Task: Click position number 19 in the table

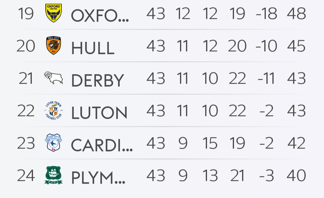Action: pos(26,13)
